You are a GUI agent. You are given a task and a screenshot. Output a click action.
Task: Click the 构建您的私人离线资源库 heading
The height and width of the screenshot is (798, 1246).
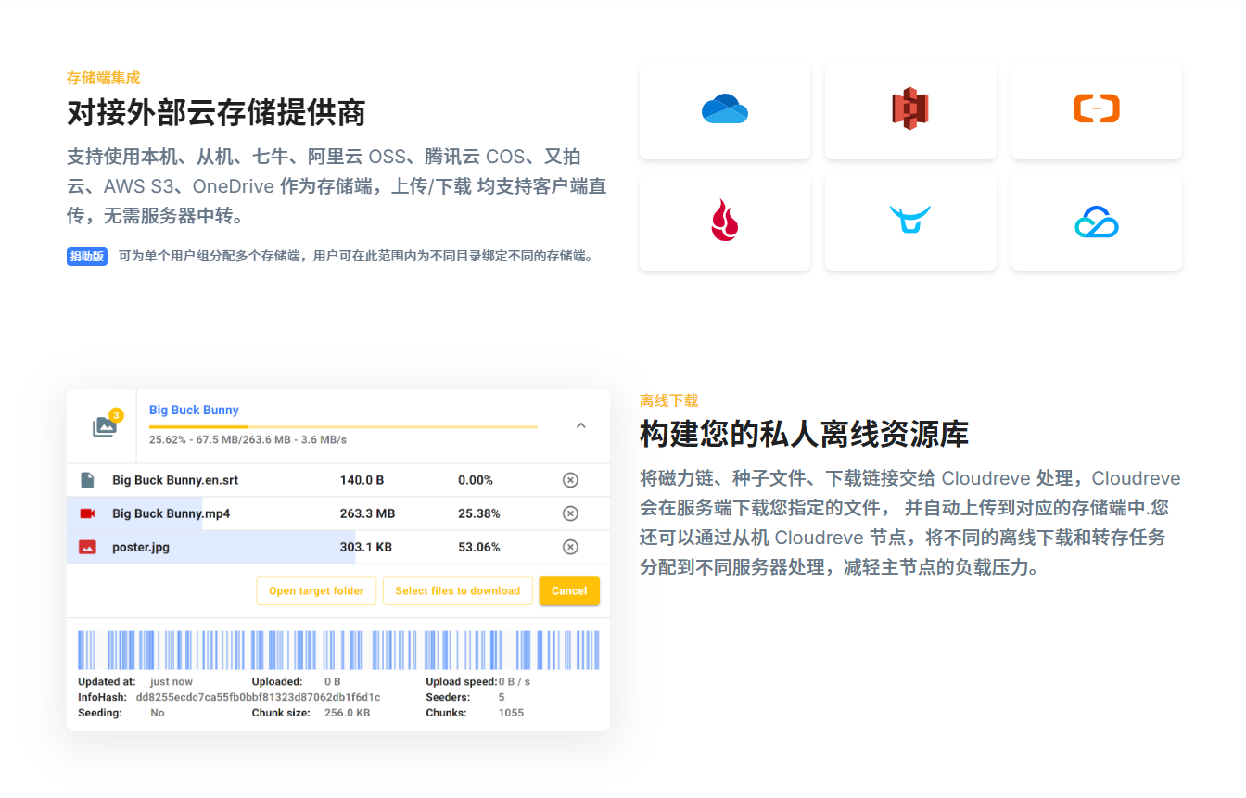tap(805, 434)
